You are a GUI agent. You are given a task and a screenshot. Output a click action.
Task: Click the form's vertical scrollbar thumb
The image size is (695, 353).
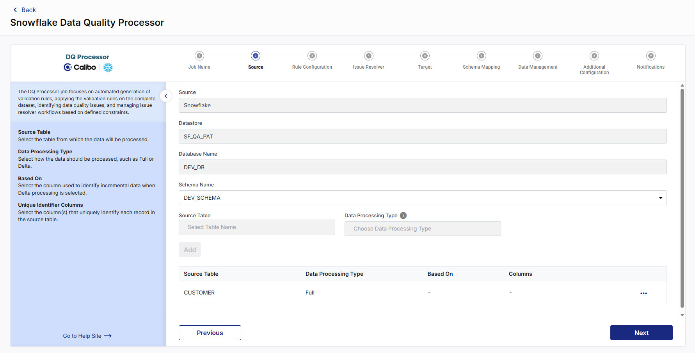[682, 198]
